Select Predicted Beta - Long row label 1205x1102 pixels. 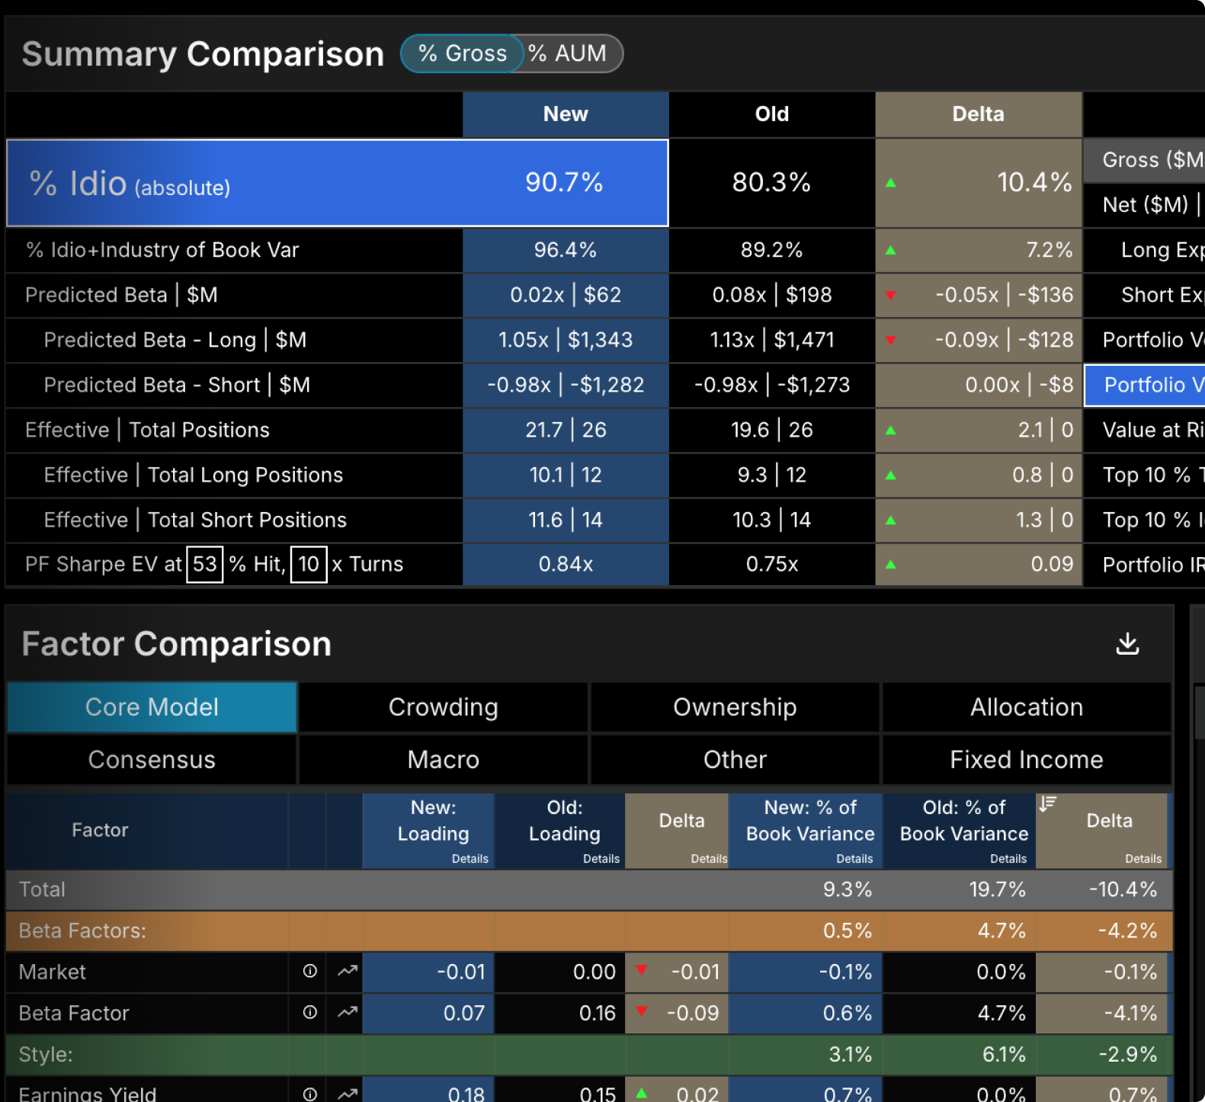coord(175,340)
